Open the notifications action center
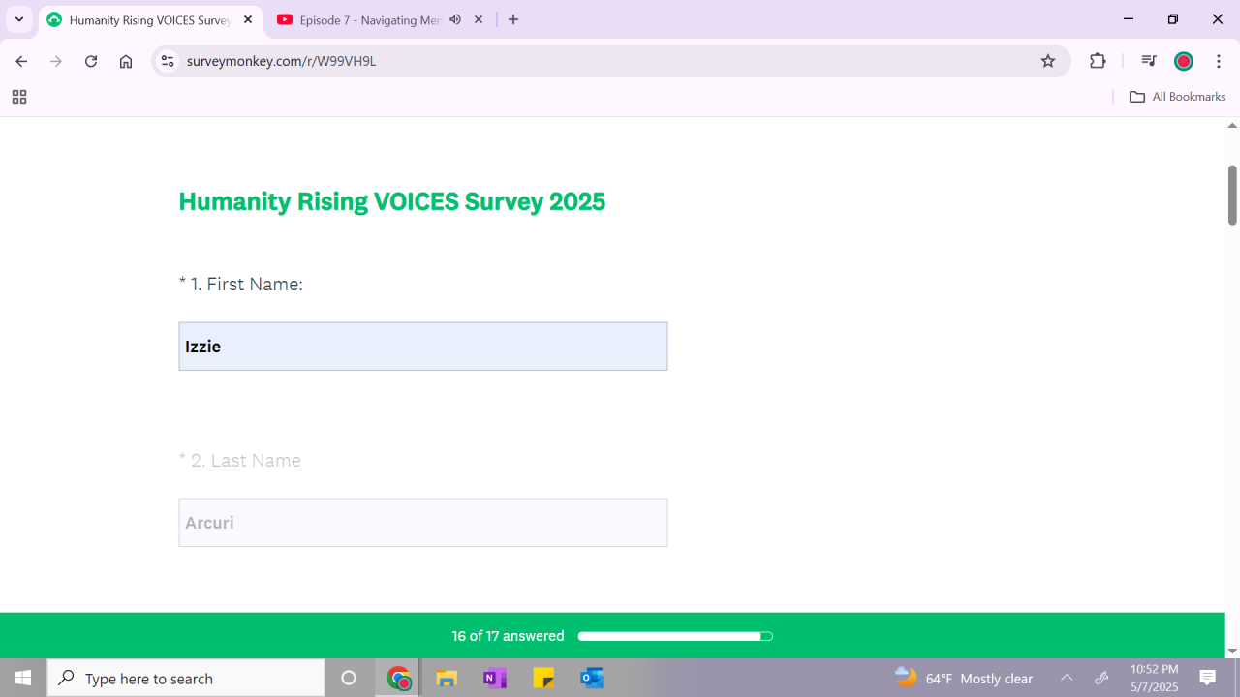This screenshot has width=1240, height=697. 1208,679
